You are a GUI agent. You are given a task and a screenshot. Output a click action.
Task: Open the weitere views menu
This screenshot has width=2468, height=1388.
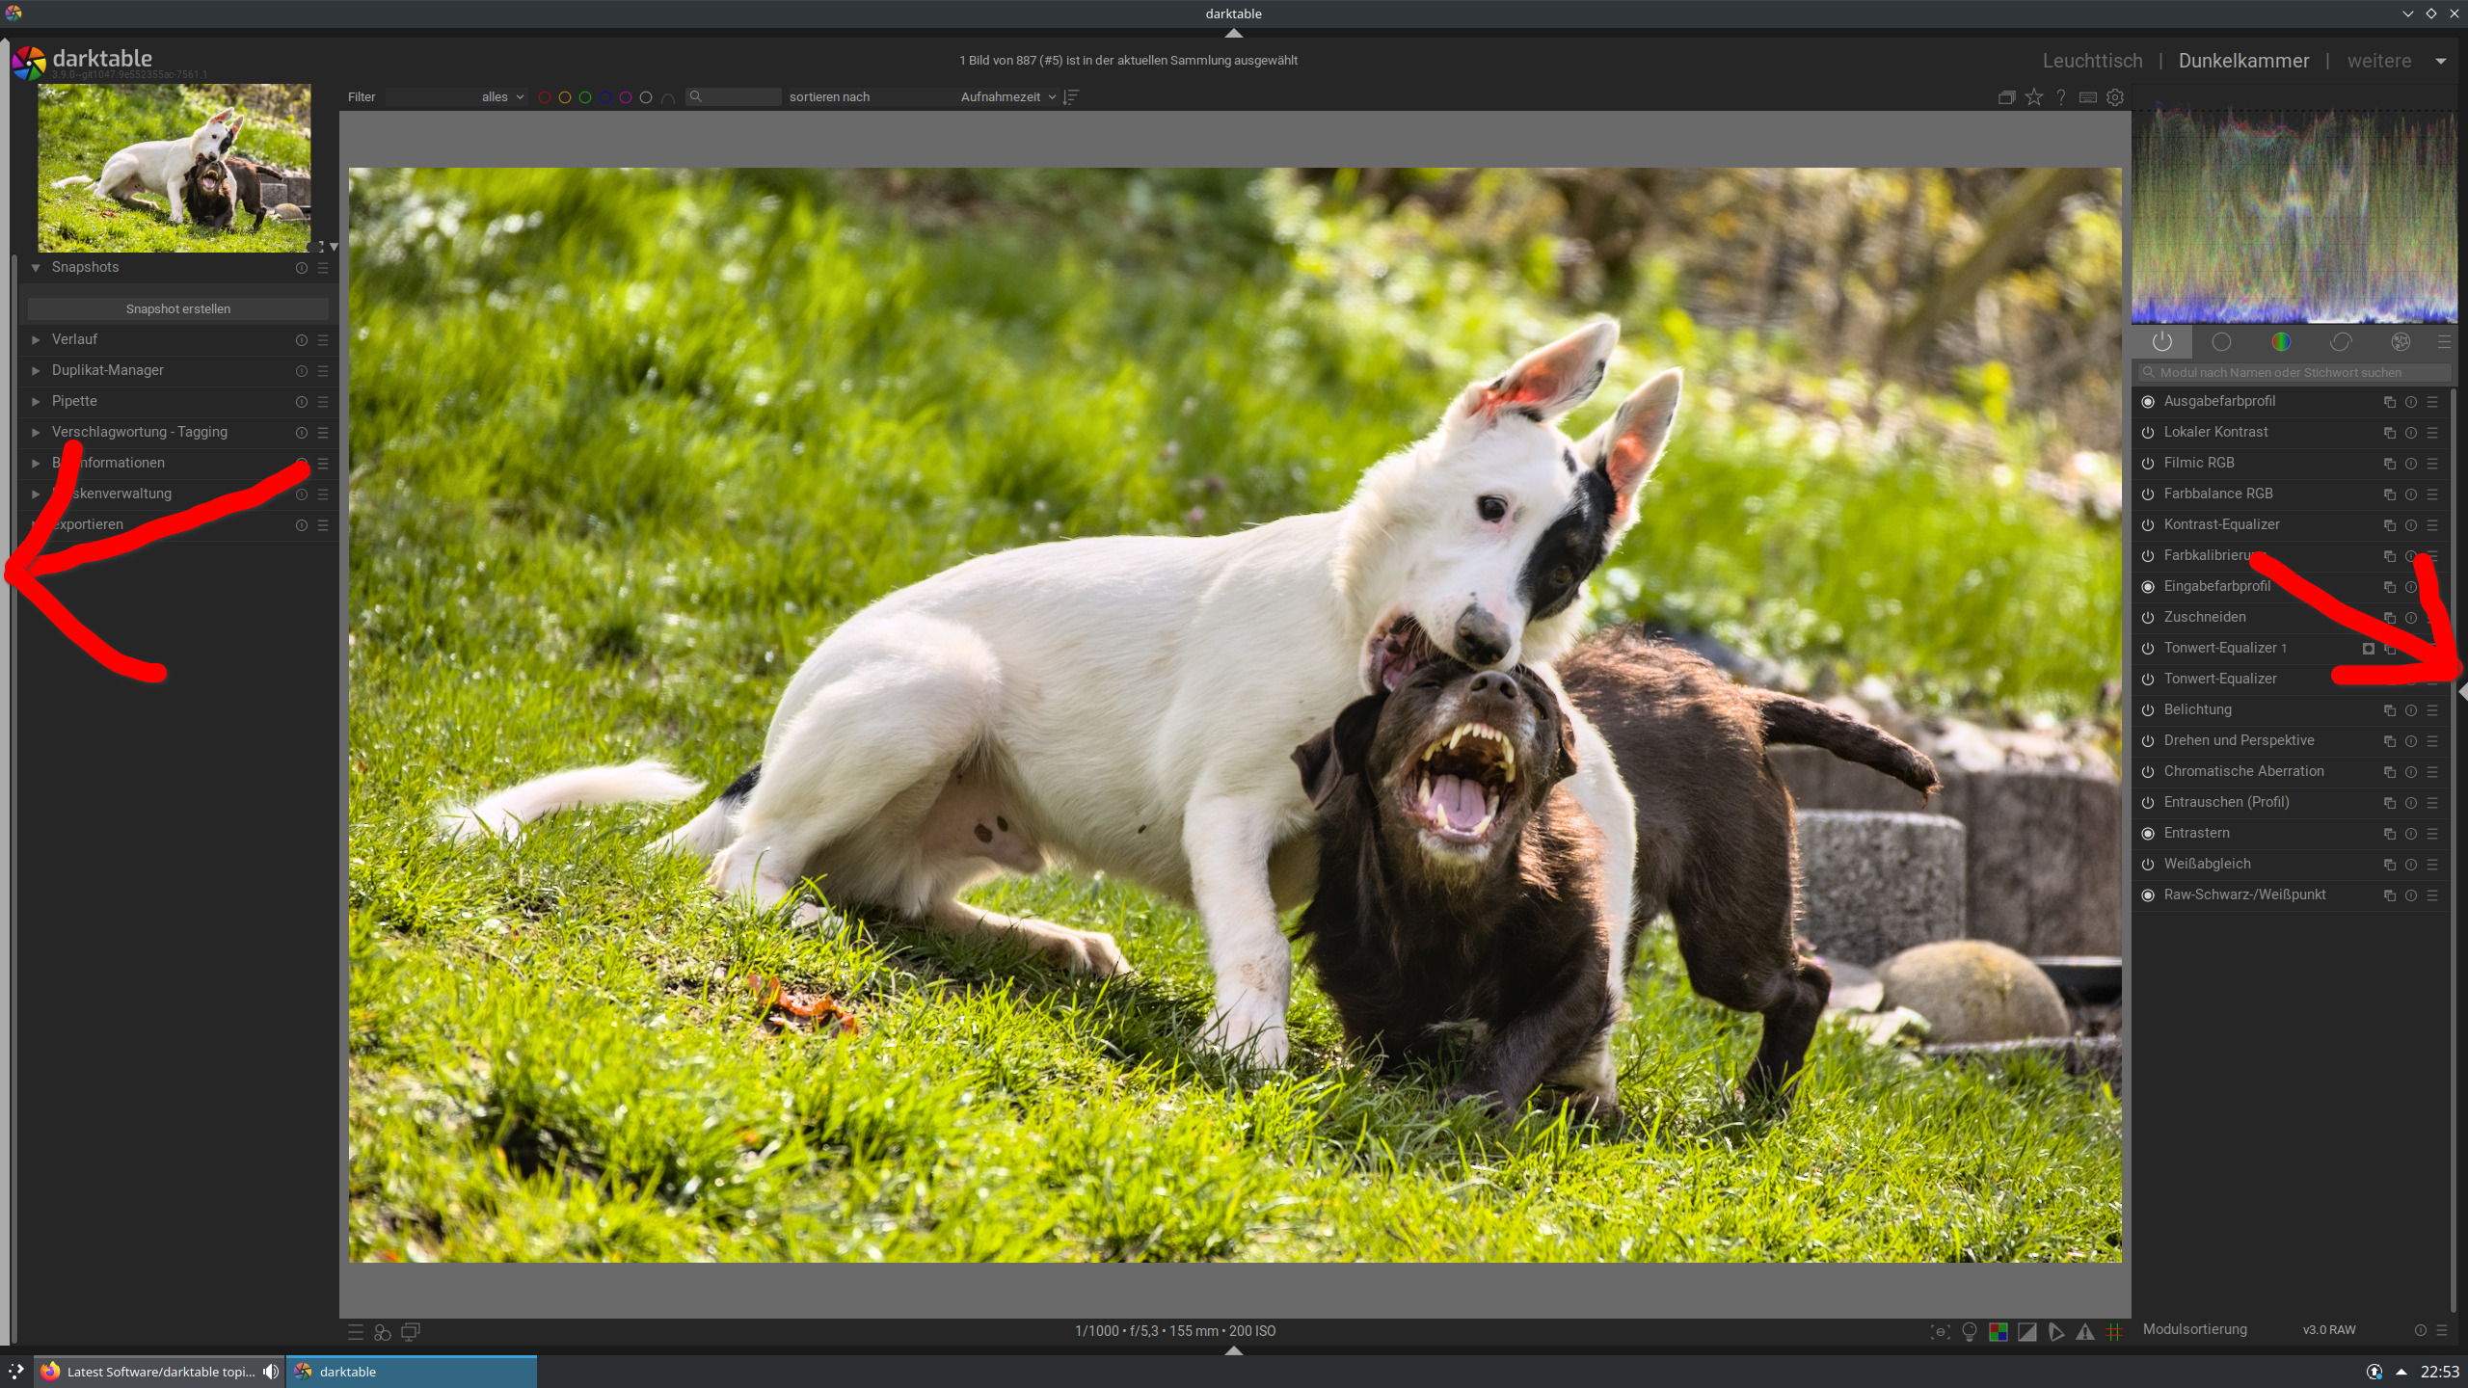click(2378, 61)
